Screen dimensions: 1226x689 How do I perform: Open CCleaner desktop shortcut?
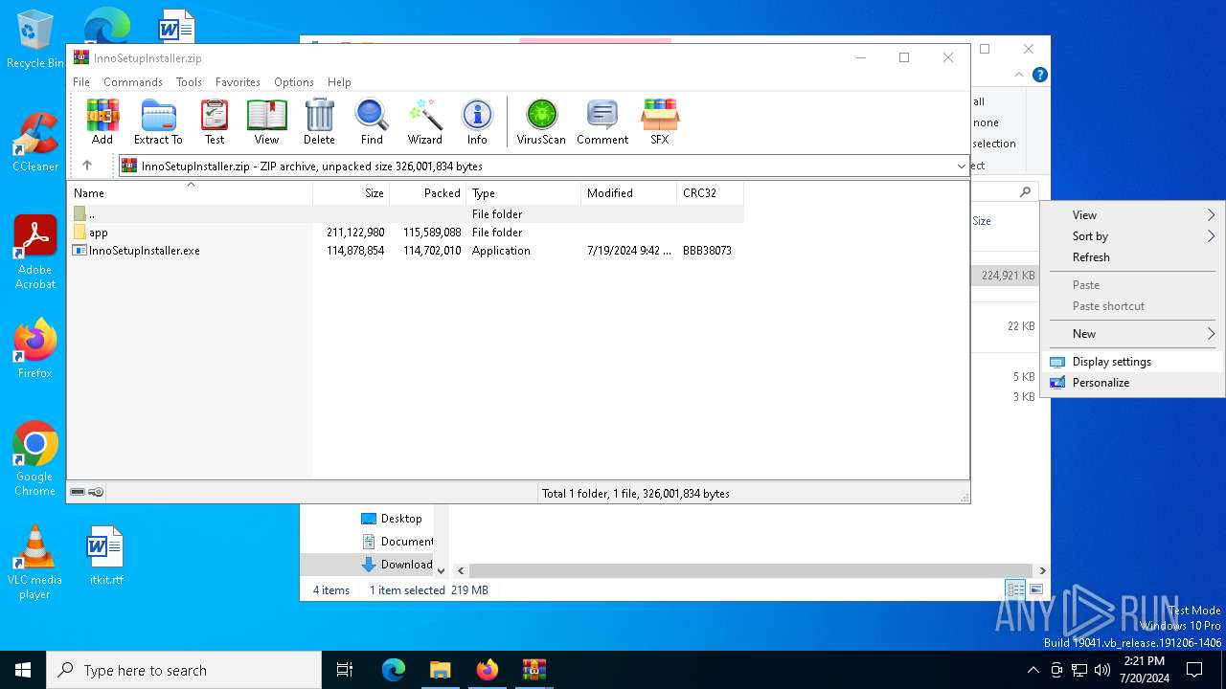(x=34, y=142)
